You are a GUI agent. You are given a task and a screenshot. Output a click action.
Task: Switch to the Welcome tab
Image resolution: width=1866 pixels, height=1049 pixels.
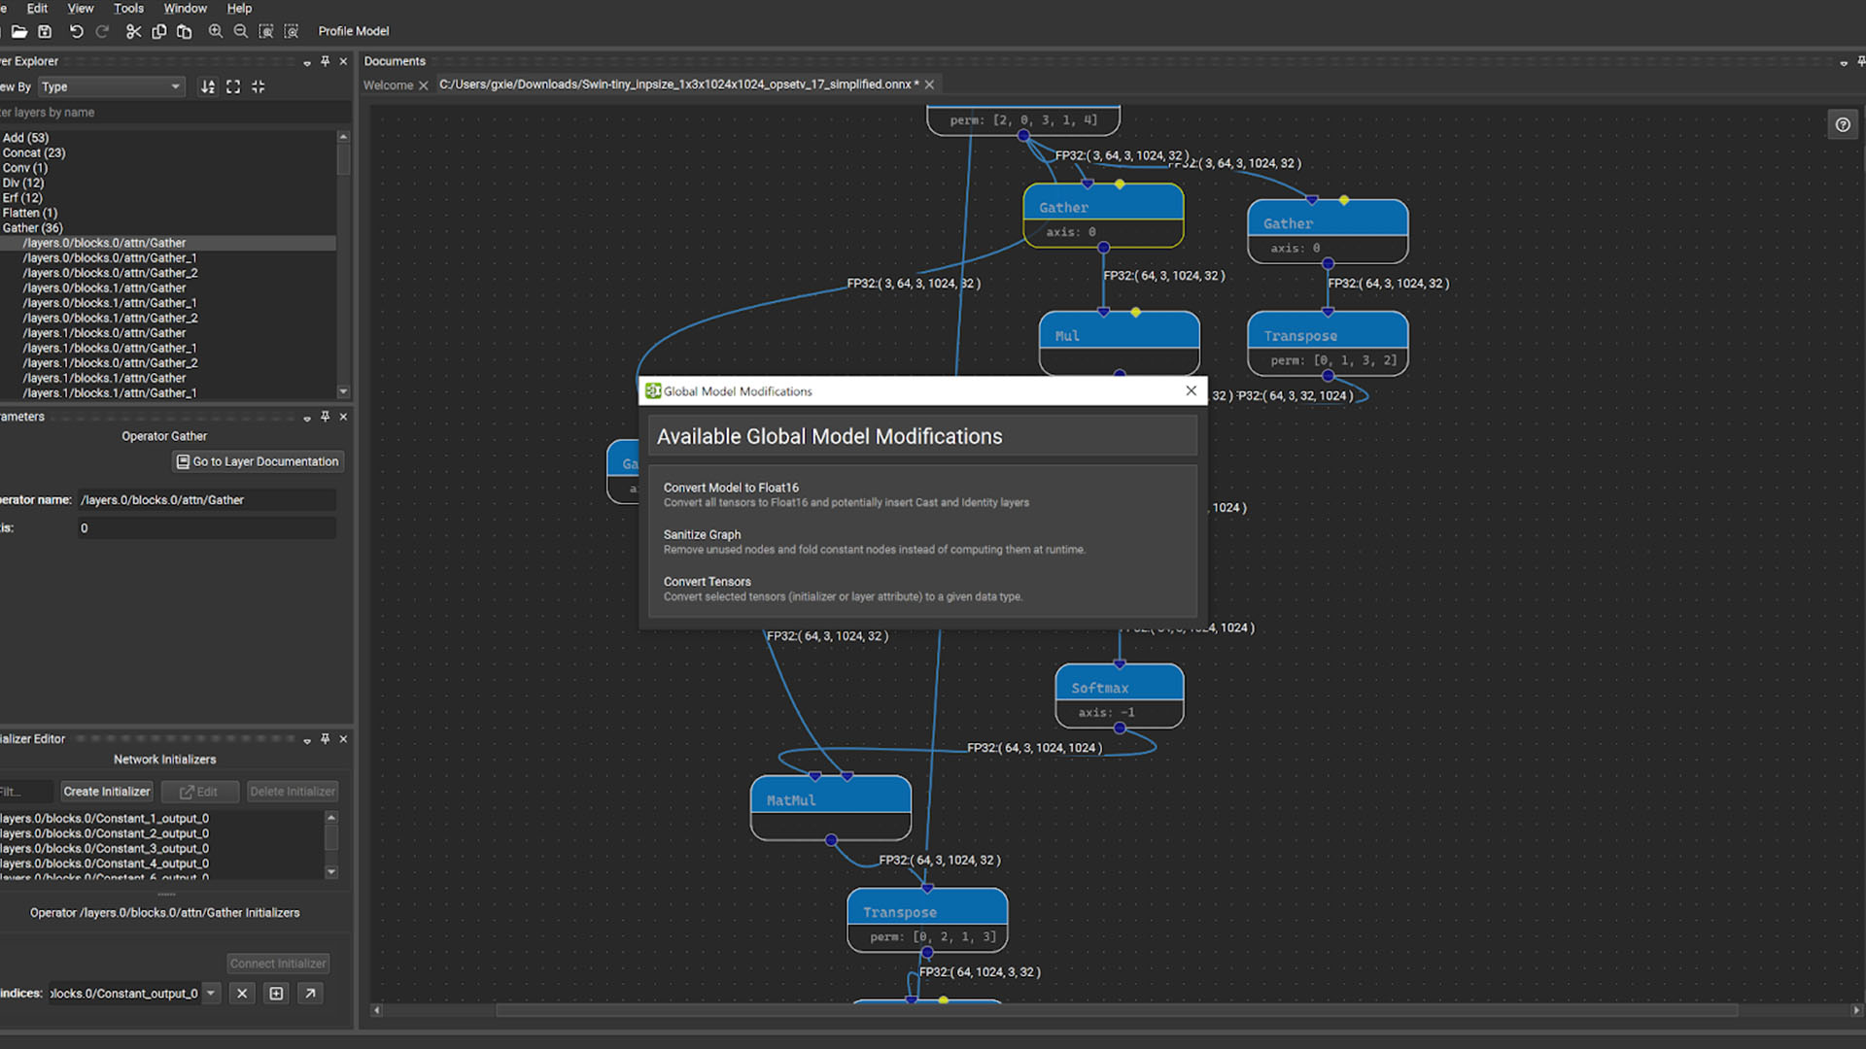pyautogui.click(x=387, y=85)
